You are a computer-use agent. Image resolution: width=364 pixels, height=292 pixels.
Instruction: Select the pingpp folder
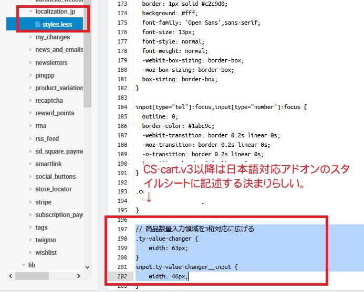click(x=45, y=75)
